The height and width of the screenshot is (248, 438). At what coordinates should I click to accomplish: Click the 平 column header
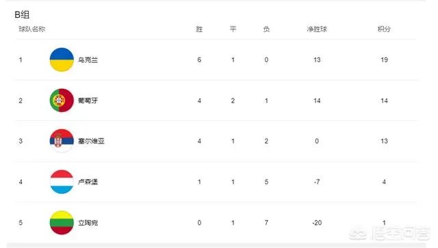click(233, 29)
